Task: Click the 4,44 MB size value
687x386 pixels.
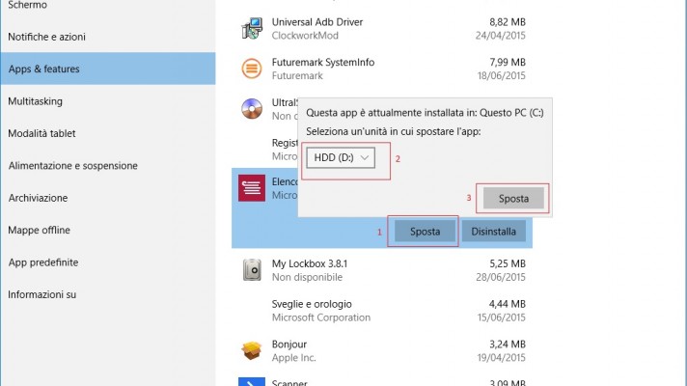Action: [x=508, y=304]
